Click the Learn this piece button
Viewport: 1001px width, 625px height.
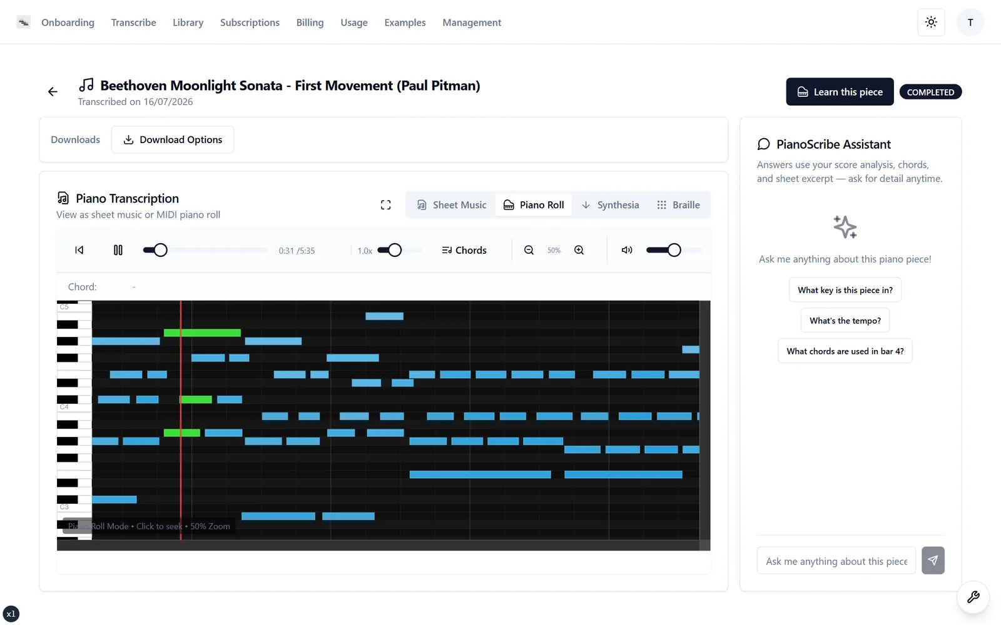click(x=840, y=92)
